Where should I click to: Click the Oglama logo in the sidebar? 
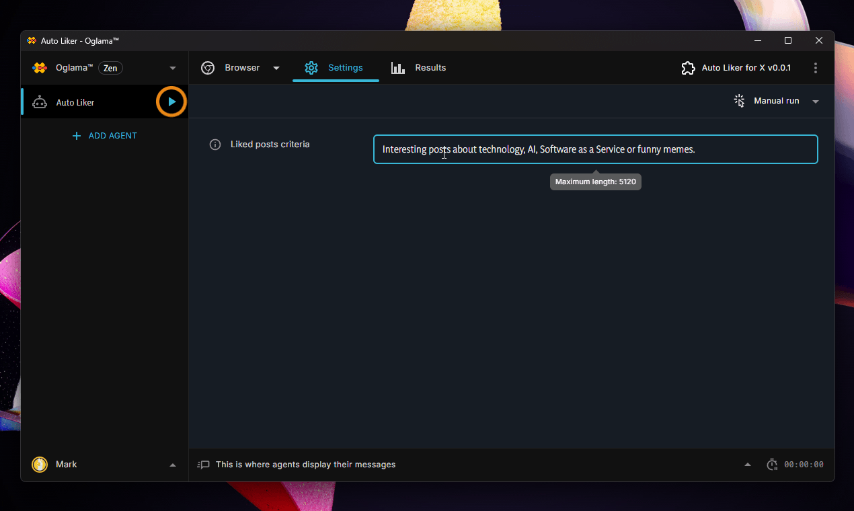pyautogui.click(x=40, y=68)
